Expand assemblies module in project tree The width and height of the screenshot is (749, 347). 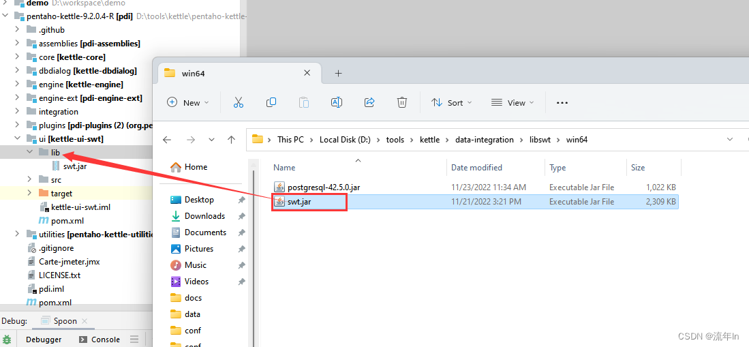tap(17, 43)
